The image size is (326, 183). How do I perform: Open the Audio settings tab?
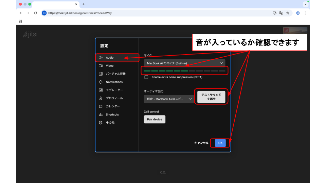coord(110,58)
